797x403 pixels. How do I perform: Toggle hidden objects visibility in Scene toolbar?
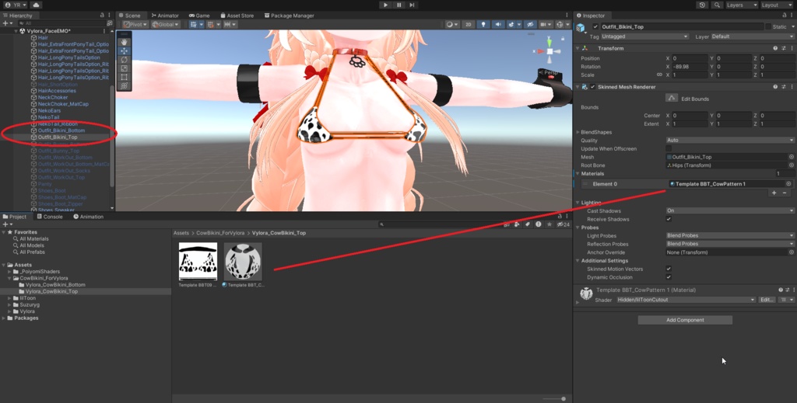[x=530, y=24]
